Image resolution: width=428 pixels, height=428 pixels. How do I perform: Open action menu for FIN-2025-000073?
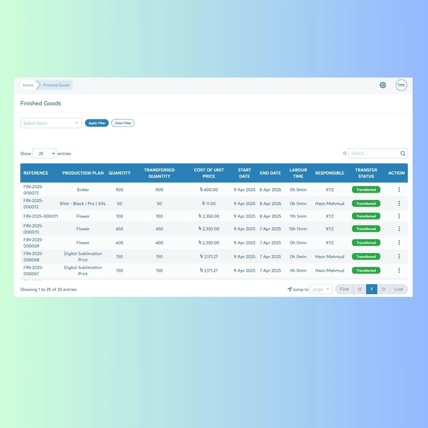(x=399, y=189)
